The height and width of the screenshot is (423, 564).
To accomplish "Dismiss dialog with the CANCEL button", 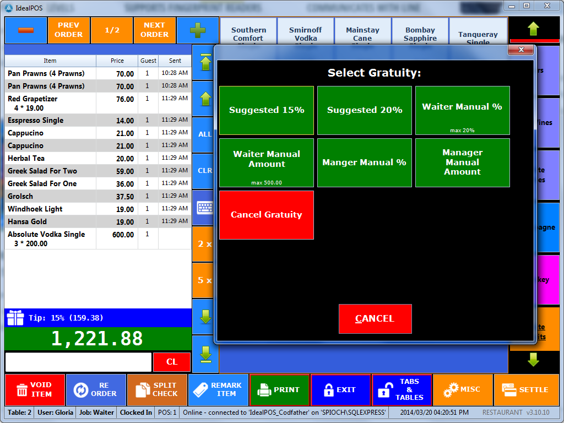I will pos(375,319).
